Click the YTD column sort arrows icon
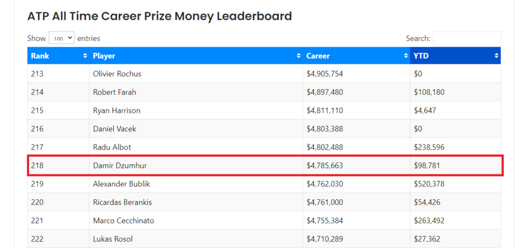Viewport: 520px width, 248px height. [x=496, y=56]
